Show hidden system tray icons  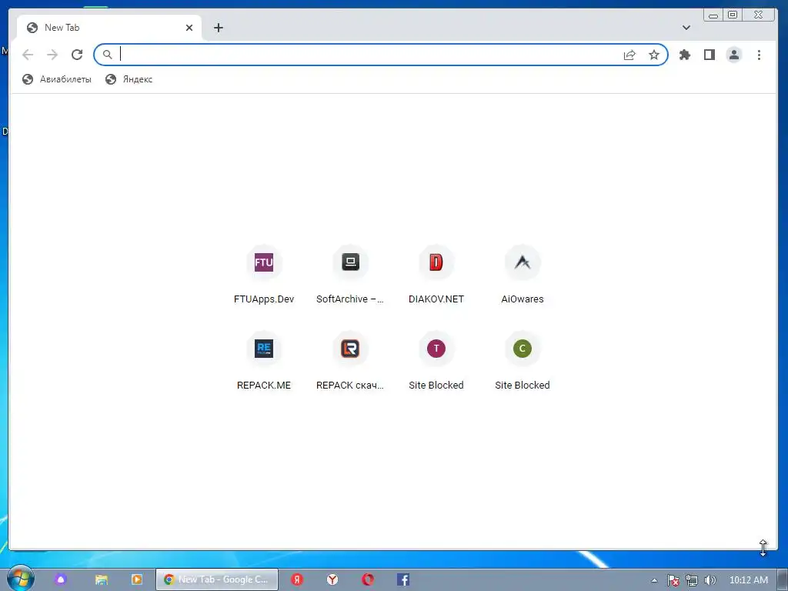654,580
